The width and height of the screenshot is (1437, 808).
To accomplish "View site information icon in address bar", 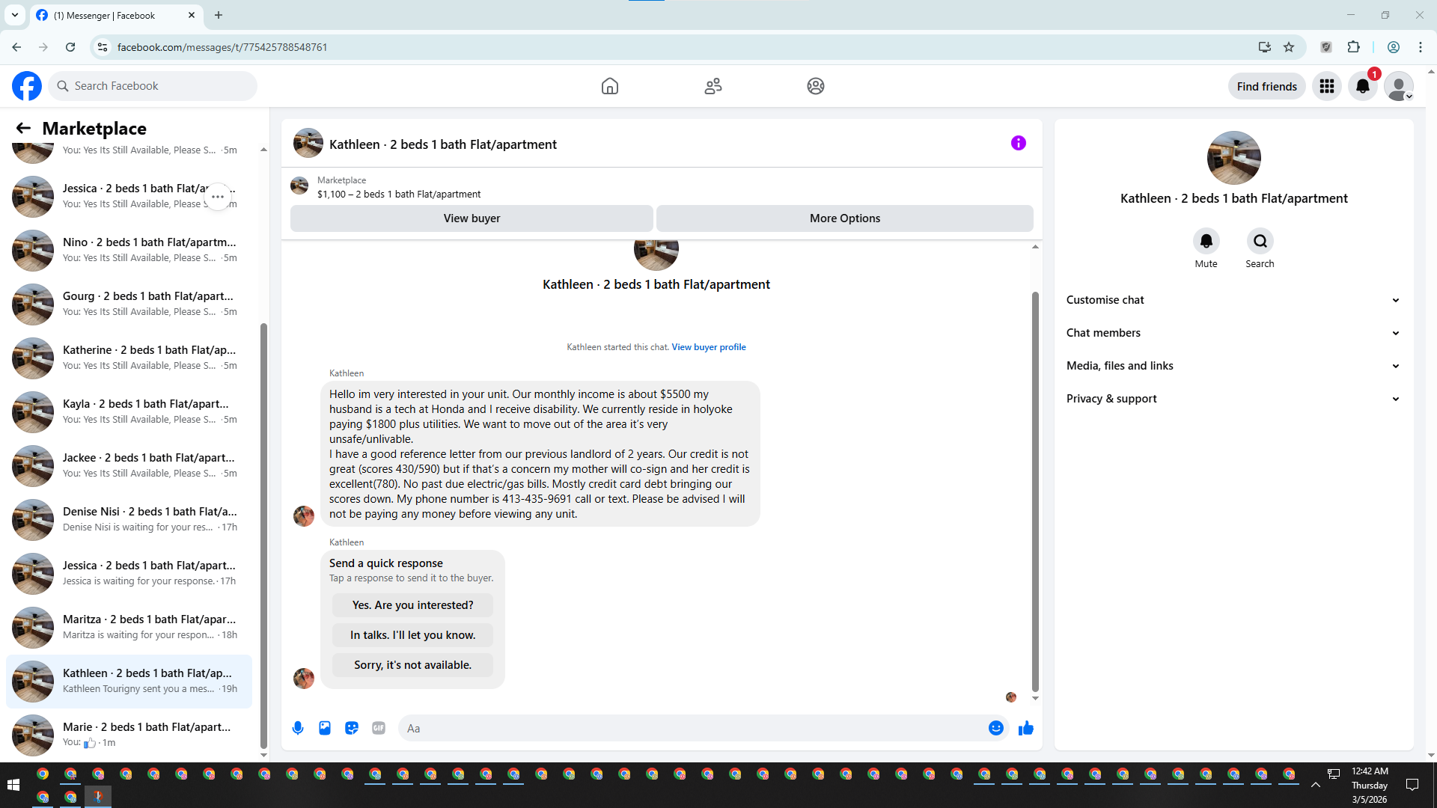I will coord(103,47).
